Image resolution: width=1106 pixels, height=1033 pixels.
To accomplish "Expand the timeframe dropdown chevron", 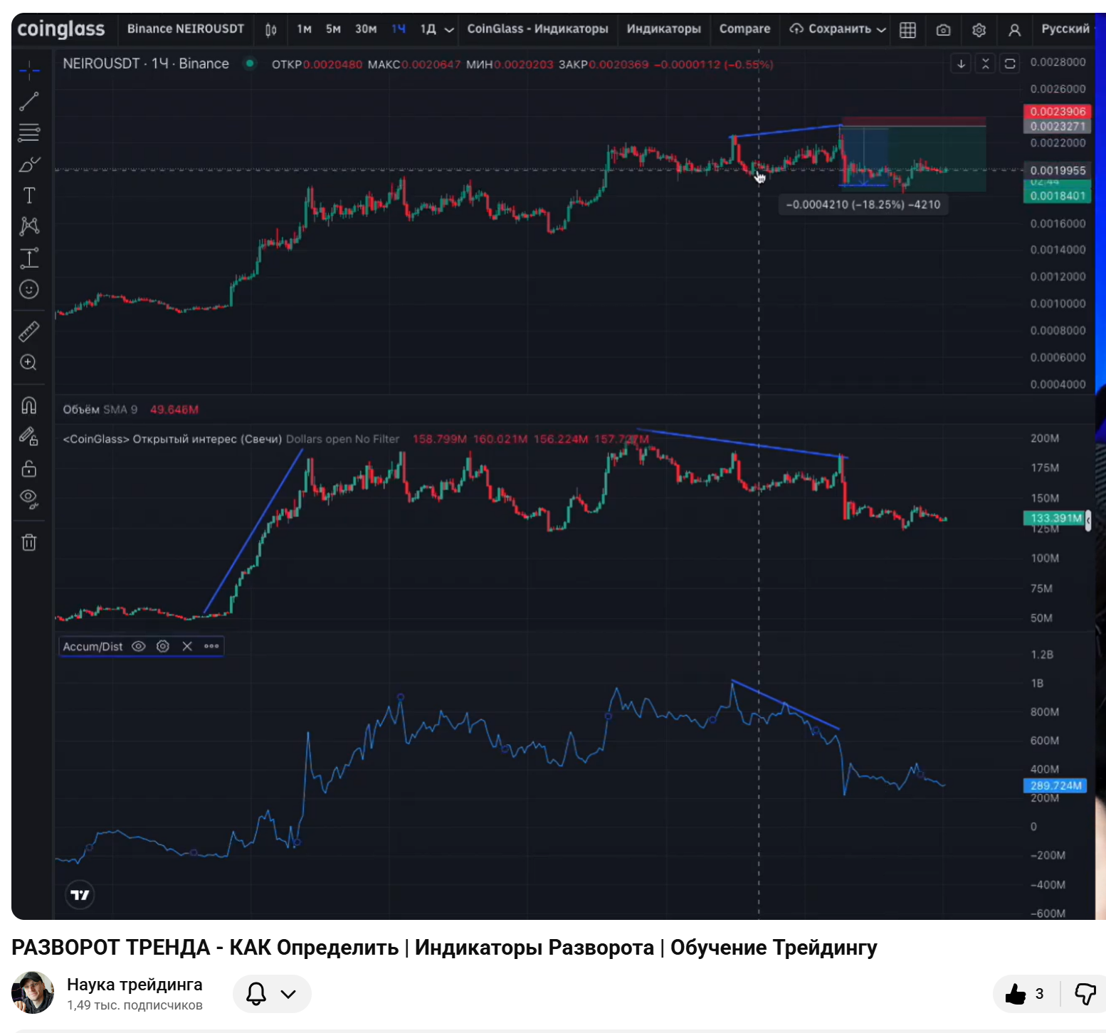I will (x=449, y=30).
